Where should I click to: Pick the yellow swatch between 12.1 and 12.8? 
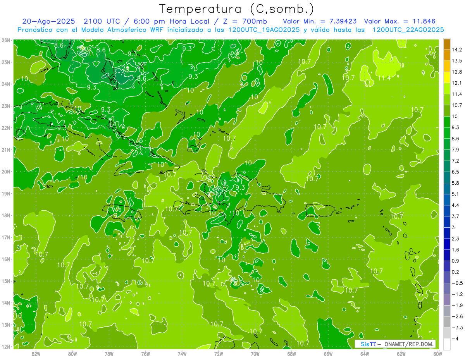pos(447,77)
